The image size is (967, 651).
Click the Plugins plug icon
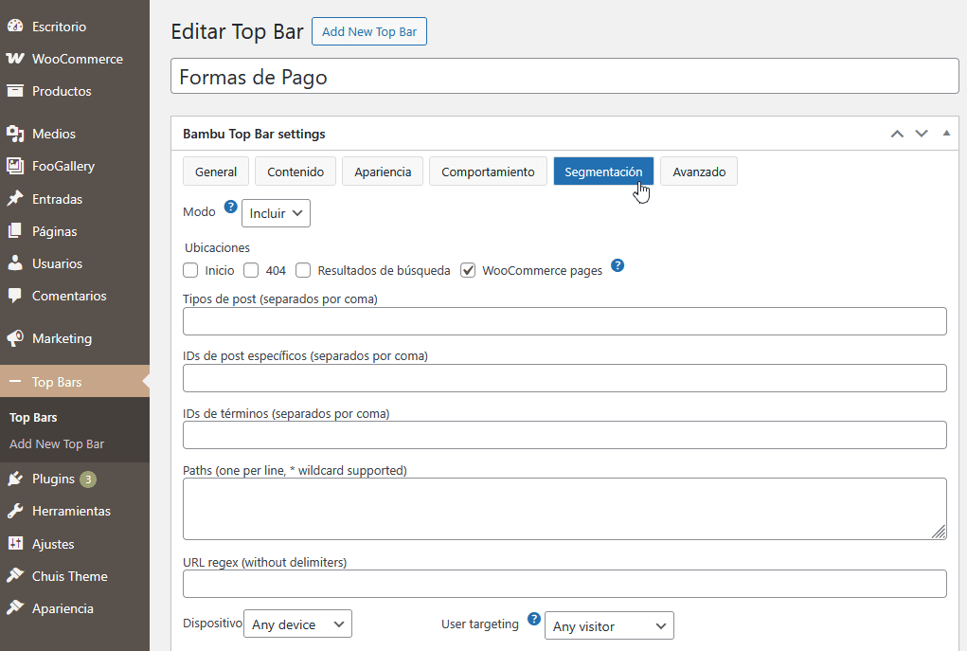pos(15,479)
